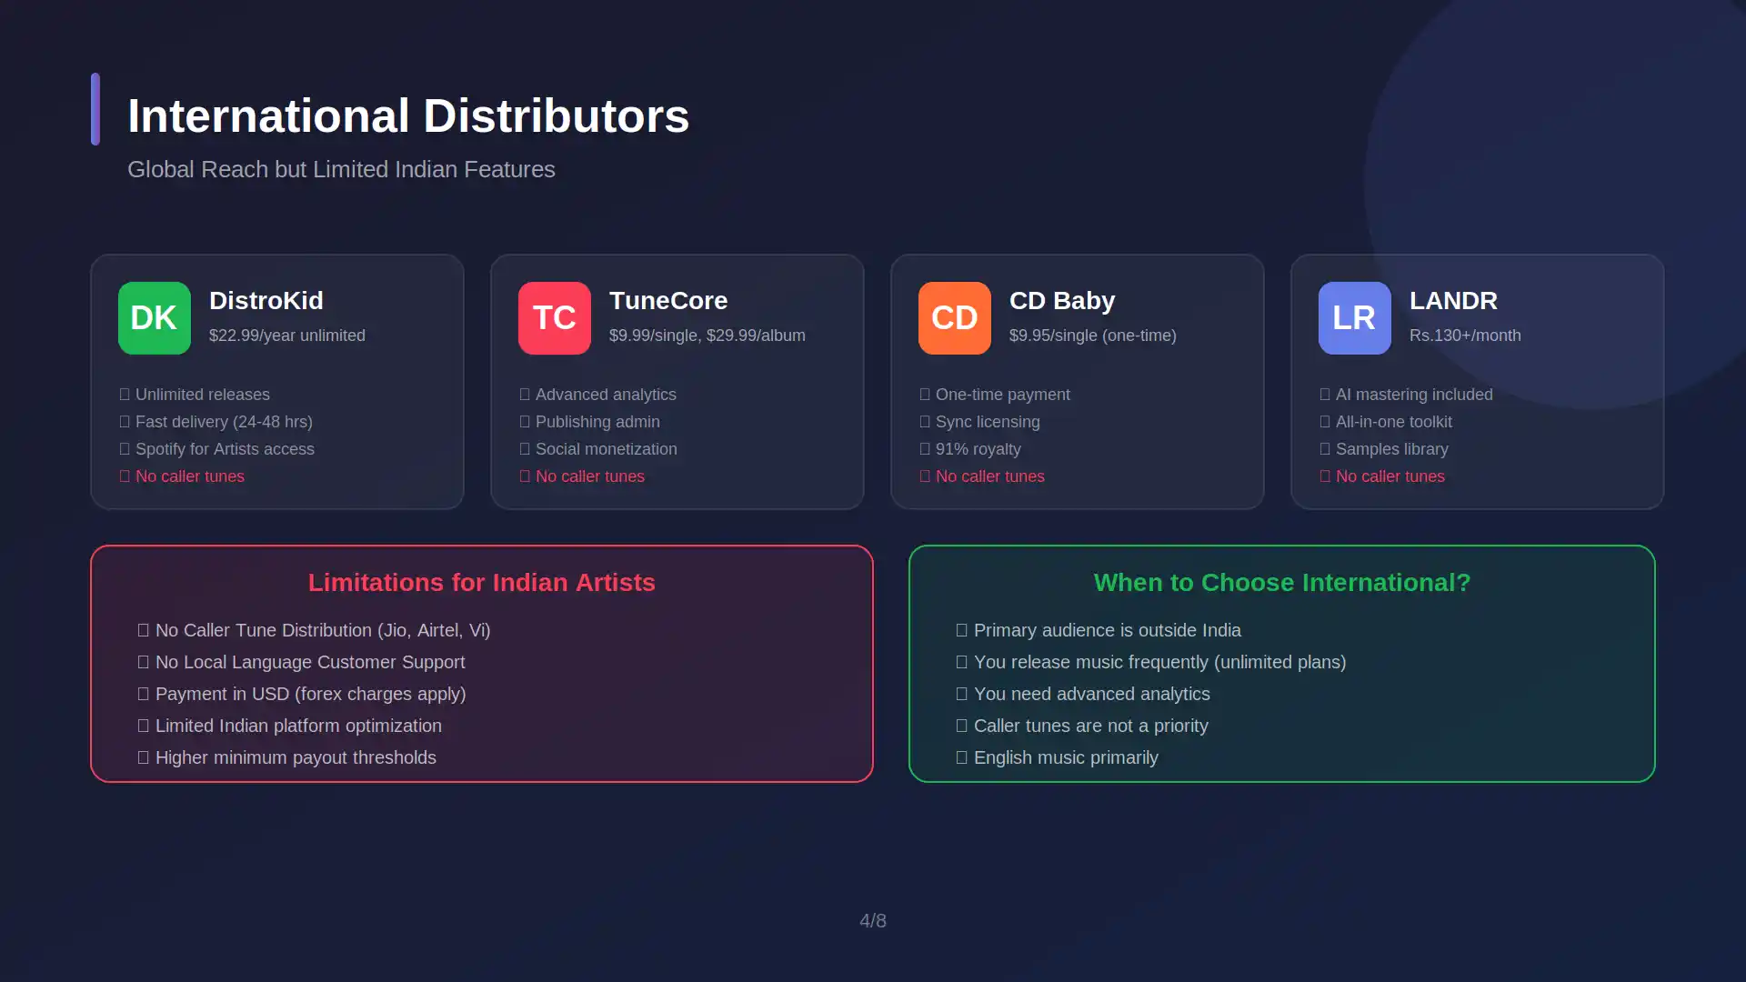Viewport: 1746px width, 982px height.
Task: Select Limitations for Indian Artists heading
Action: 482,583
